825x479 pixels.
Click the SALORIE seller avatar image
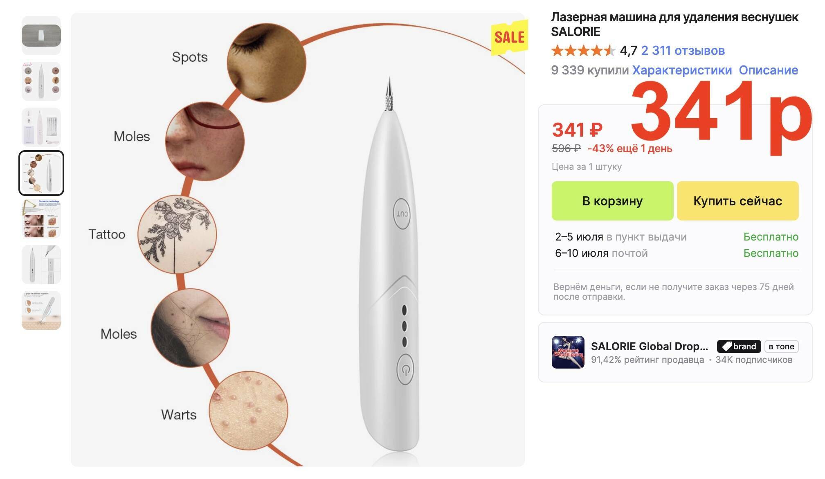click(568, 352)
